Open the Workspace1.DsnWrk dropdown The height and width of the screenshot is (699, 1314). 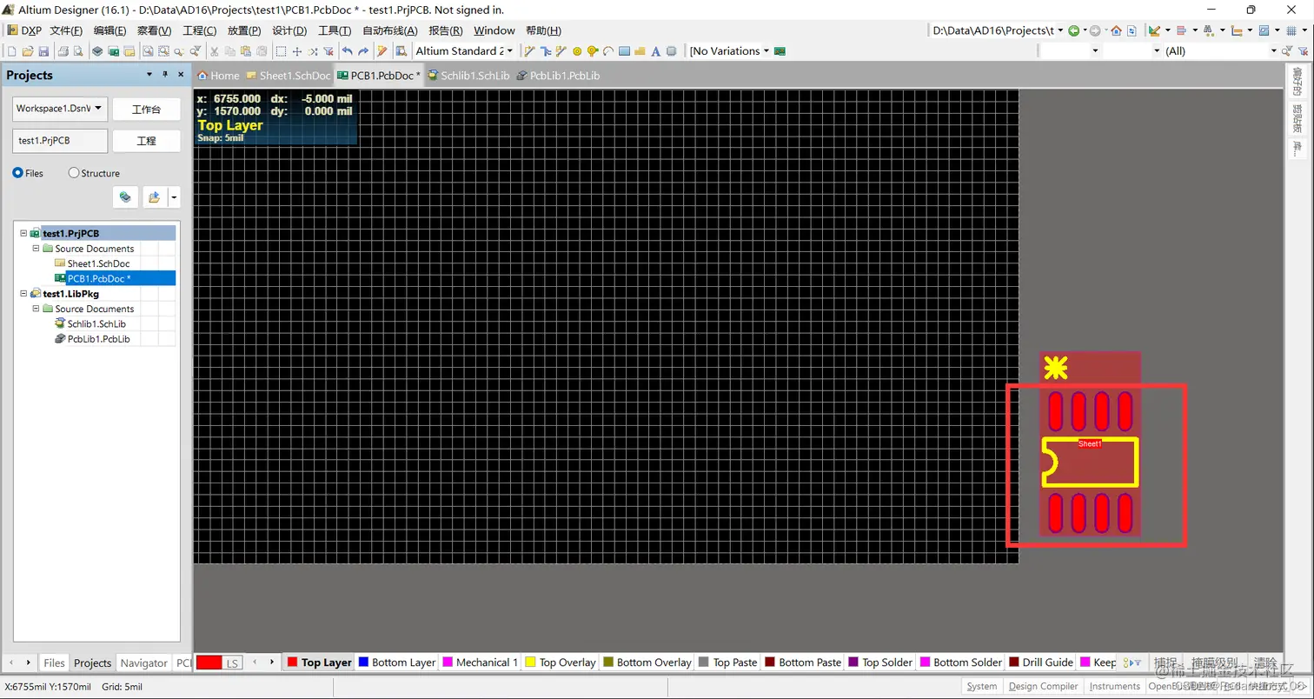point(98,108)
